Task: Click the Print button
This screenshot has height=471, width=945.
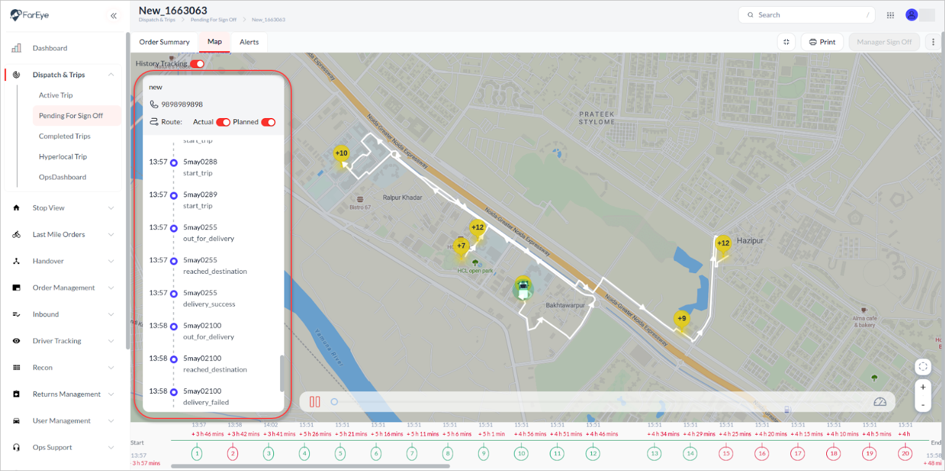Action: coord(822,42)
